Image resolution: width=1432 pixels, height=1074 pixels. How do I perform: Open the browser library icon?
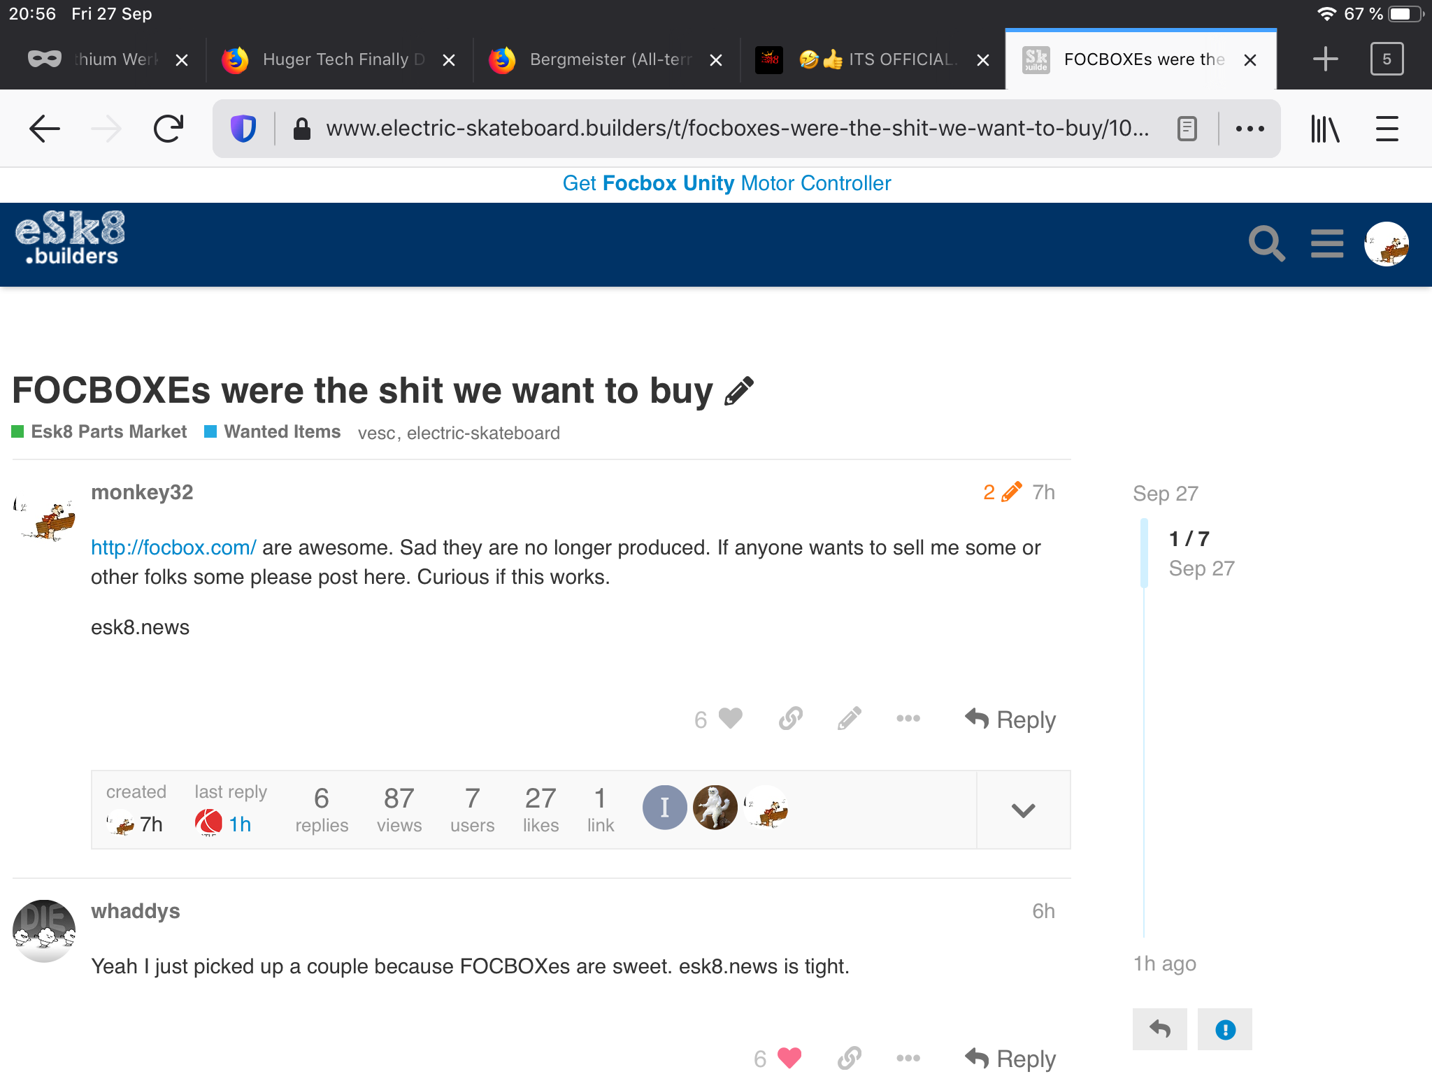[x=1325, y=129]
